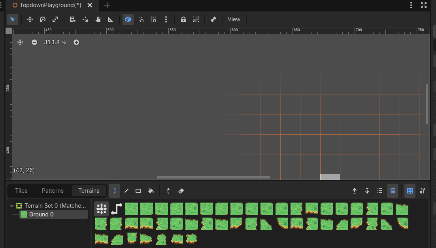Toggle highlight selected tilemap layer
This screenshot has height=248, width=436.
coord(393,191)
